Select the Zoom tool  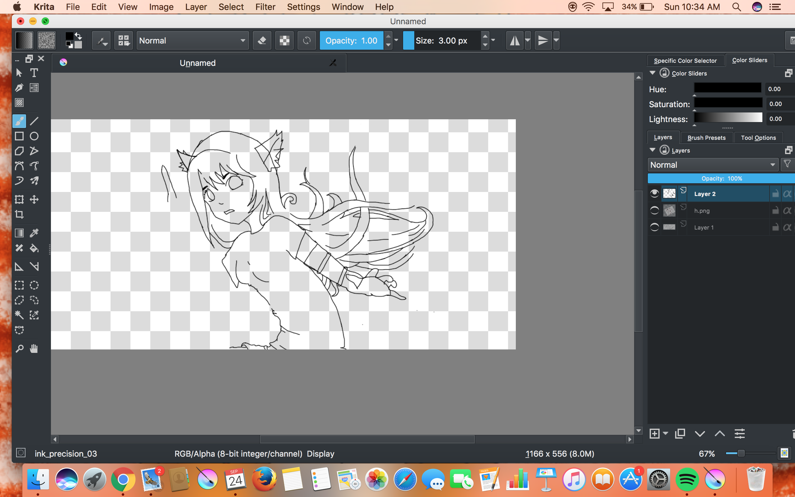[x=19, y=349]
